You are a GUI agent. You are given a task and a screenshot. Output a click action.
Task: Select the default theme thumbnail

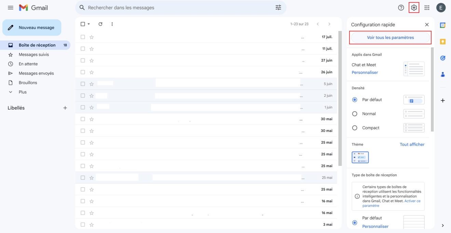[360, 157]
